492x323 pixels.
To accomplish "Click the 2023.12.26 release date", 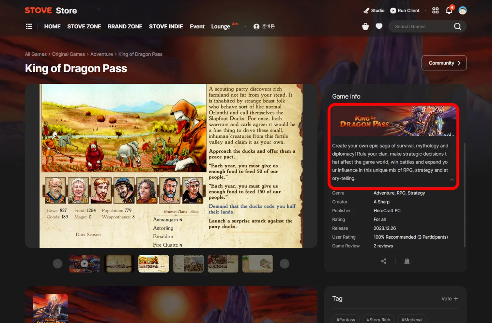I will [385, 228].
